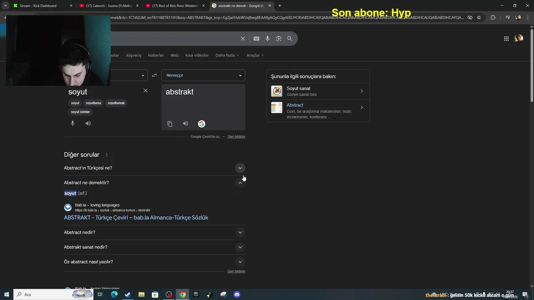Start a voice search with the microphone
534x300 pixels.
click(267, 38)
